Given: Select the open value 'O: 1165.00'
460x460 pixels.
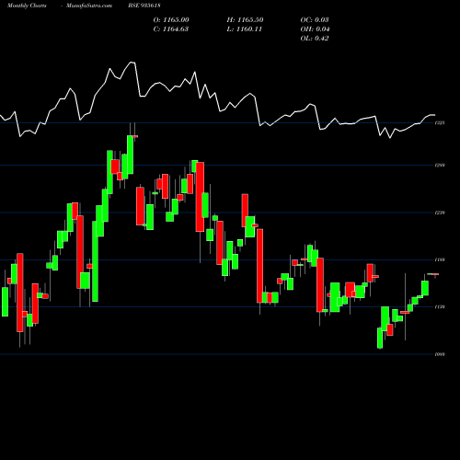Looking at the screenshot, I should click(171, 20).
